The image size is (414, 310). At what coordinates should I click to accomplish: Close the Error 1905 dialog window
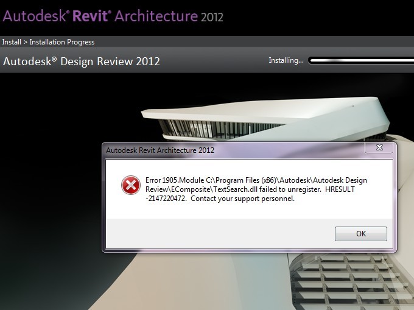(x=379, y=147)
